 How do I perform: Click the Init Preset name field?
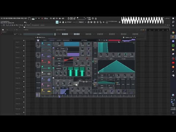[x=84, y=40]
